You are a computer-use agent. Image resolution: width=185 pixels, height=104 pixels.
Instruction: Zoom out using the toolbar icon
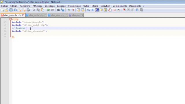click(x=73, y=10)
